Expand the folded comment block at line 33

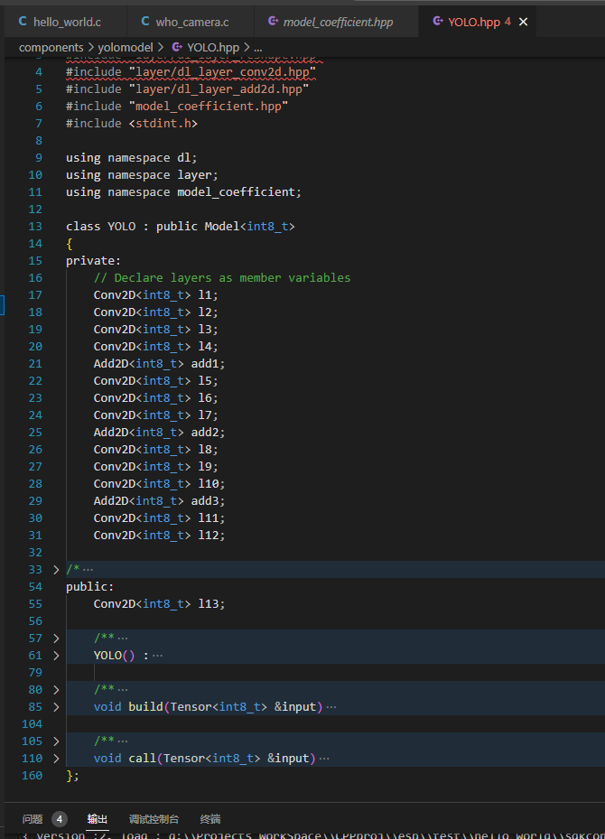coord(55,569)
